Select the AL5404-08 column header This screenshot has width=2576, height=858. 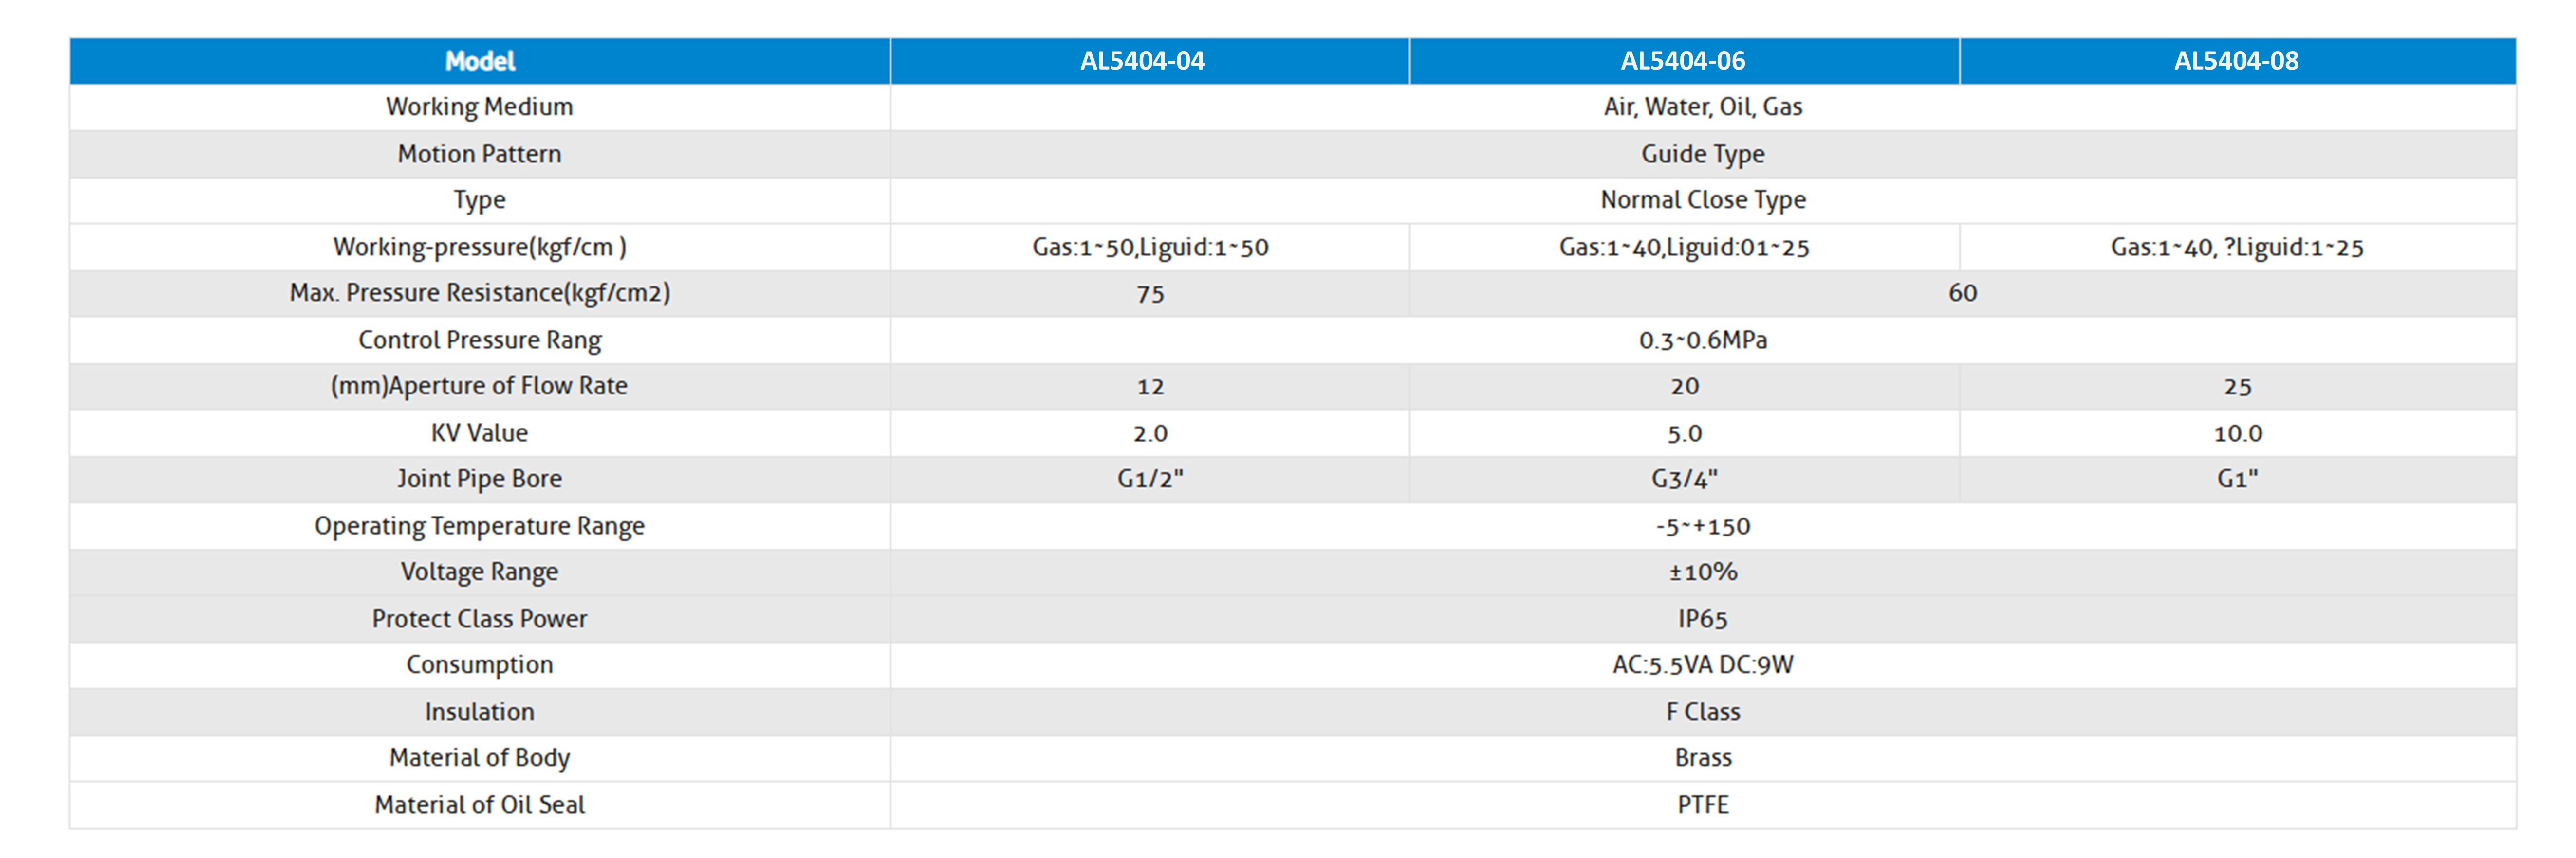click(2238, 61)
